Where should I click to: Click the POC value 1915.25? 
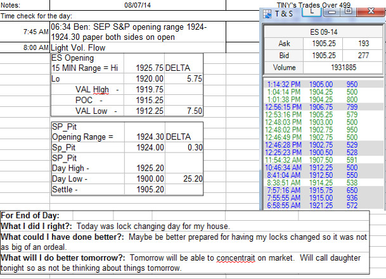(x=145, y=101)
